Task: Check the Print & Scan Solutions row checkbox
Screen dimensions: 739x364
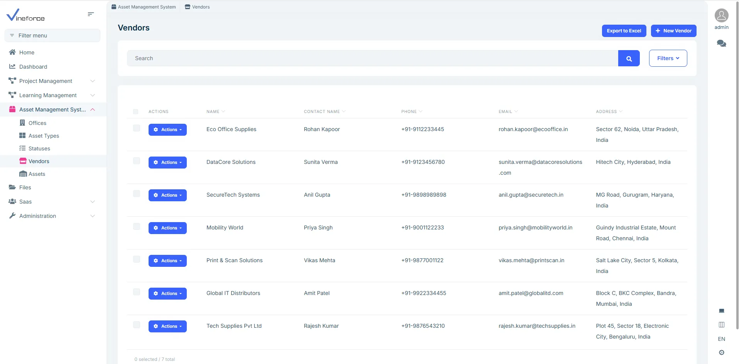Action: coord(137,259)
